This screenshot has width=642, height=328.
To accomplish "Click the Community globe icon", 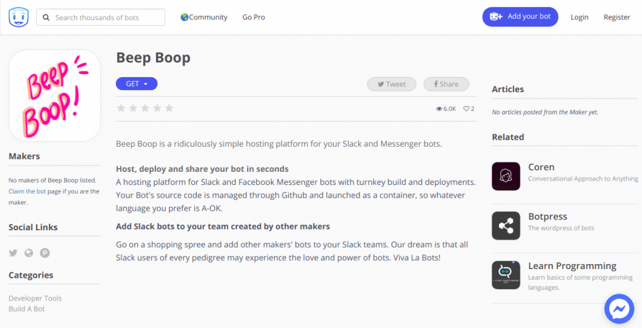I will (x=185, y=17).
